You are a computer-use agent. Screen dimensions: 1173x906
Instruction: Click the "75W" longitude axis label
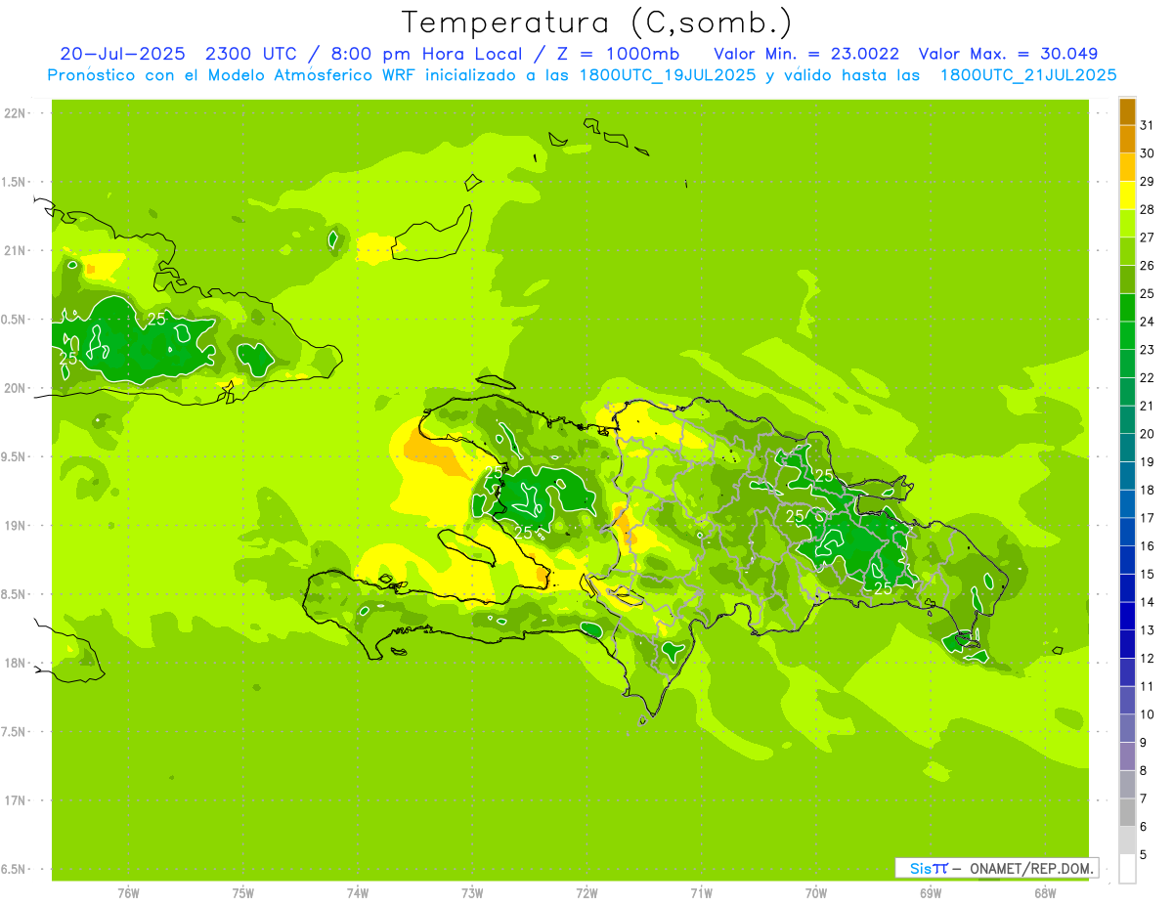coord(243,893)
